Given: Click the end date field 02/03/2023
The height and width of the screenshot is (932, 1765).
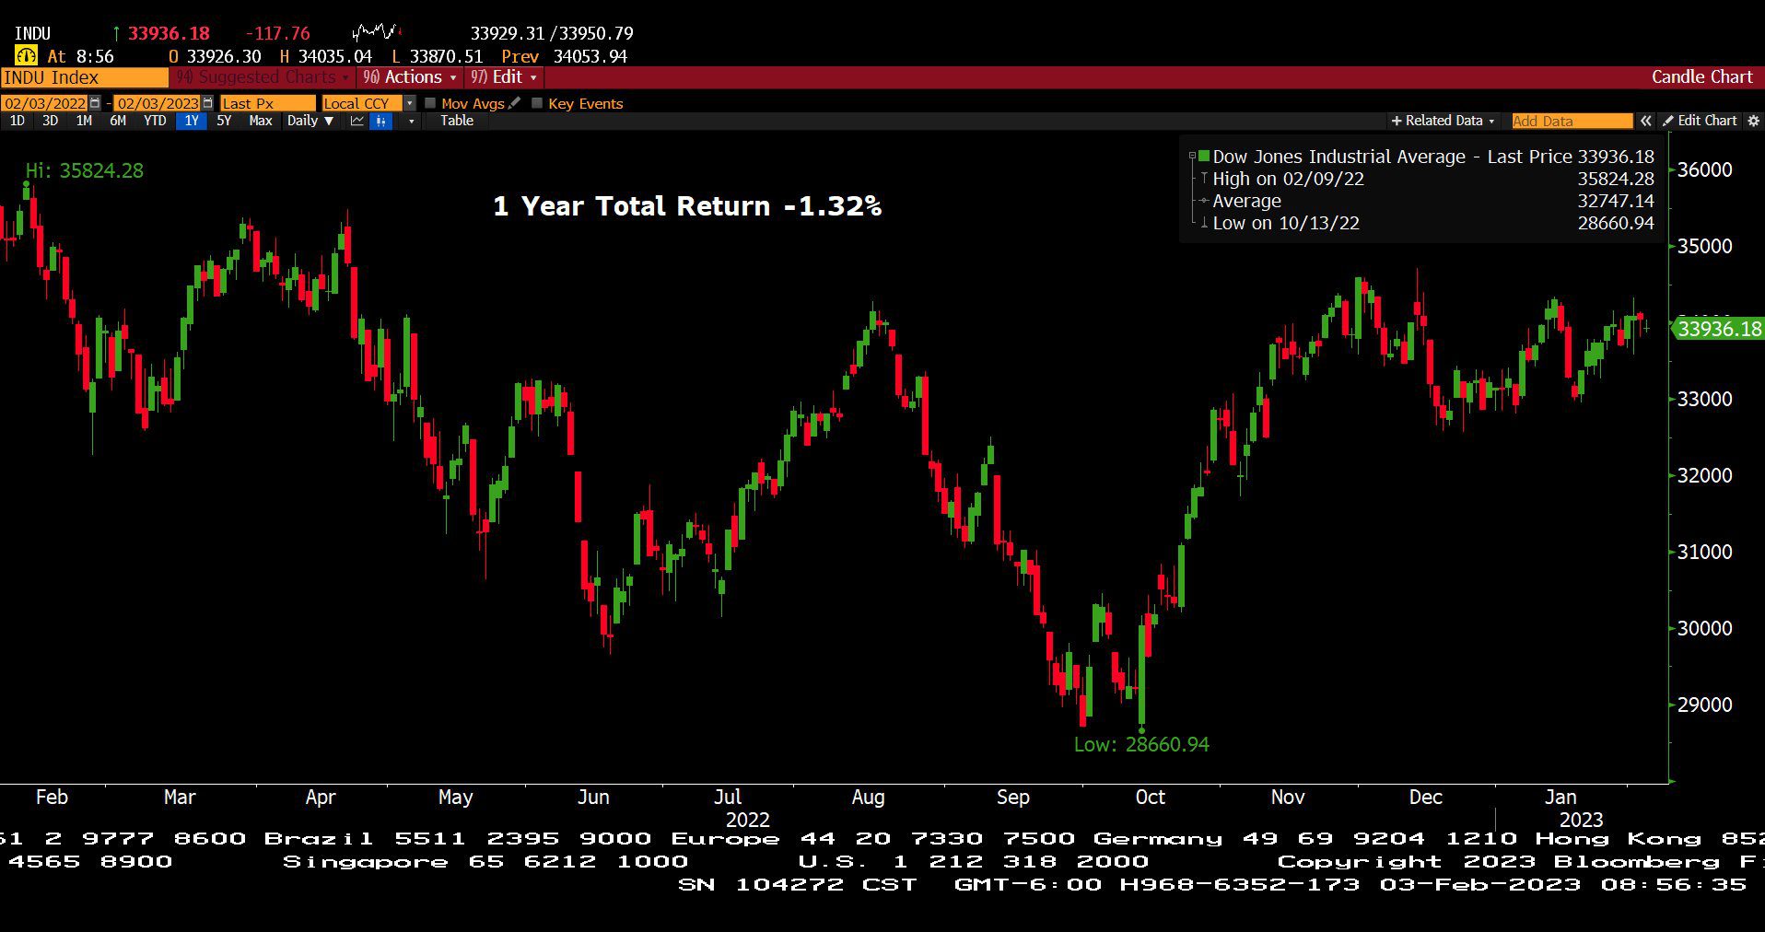Looking at the screenshot, I should 158,103.
